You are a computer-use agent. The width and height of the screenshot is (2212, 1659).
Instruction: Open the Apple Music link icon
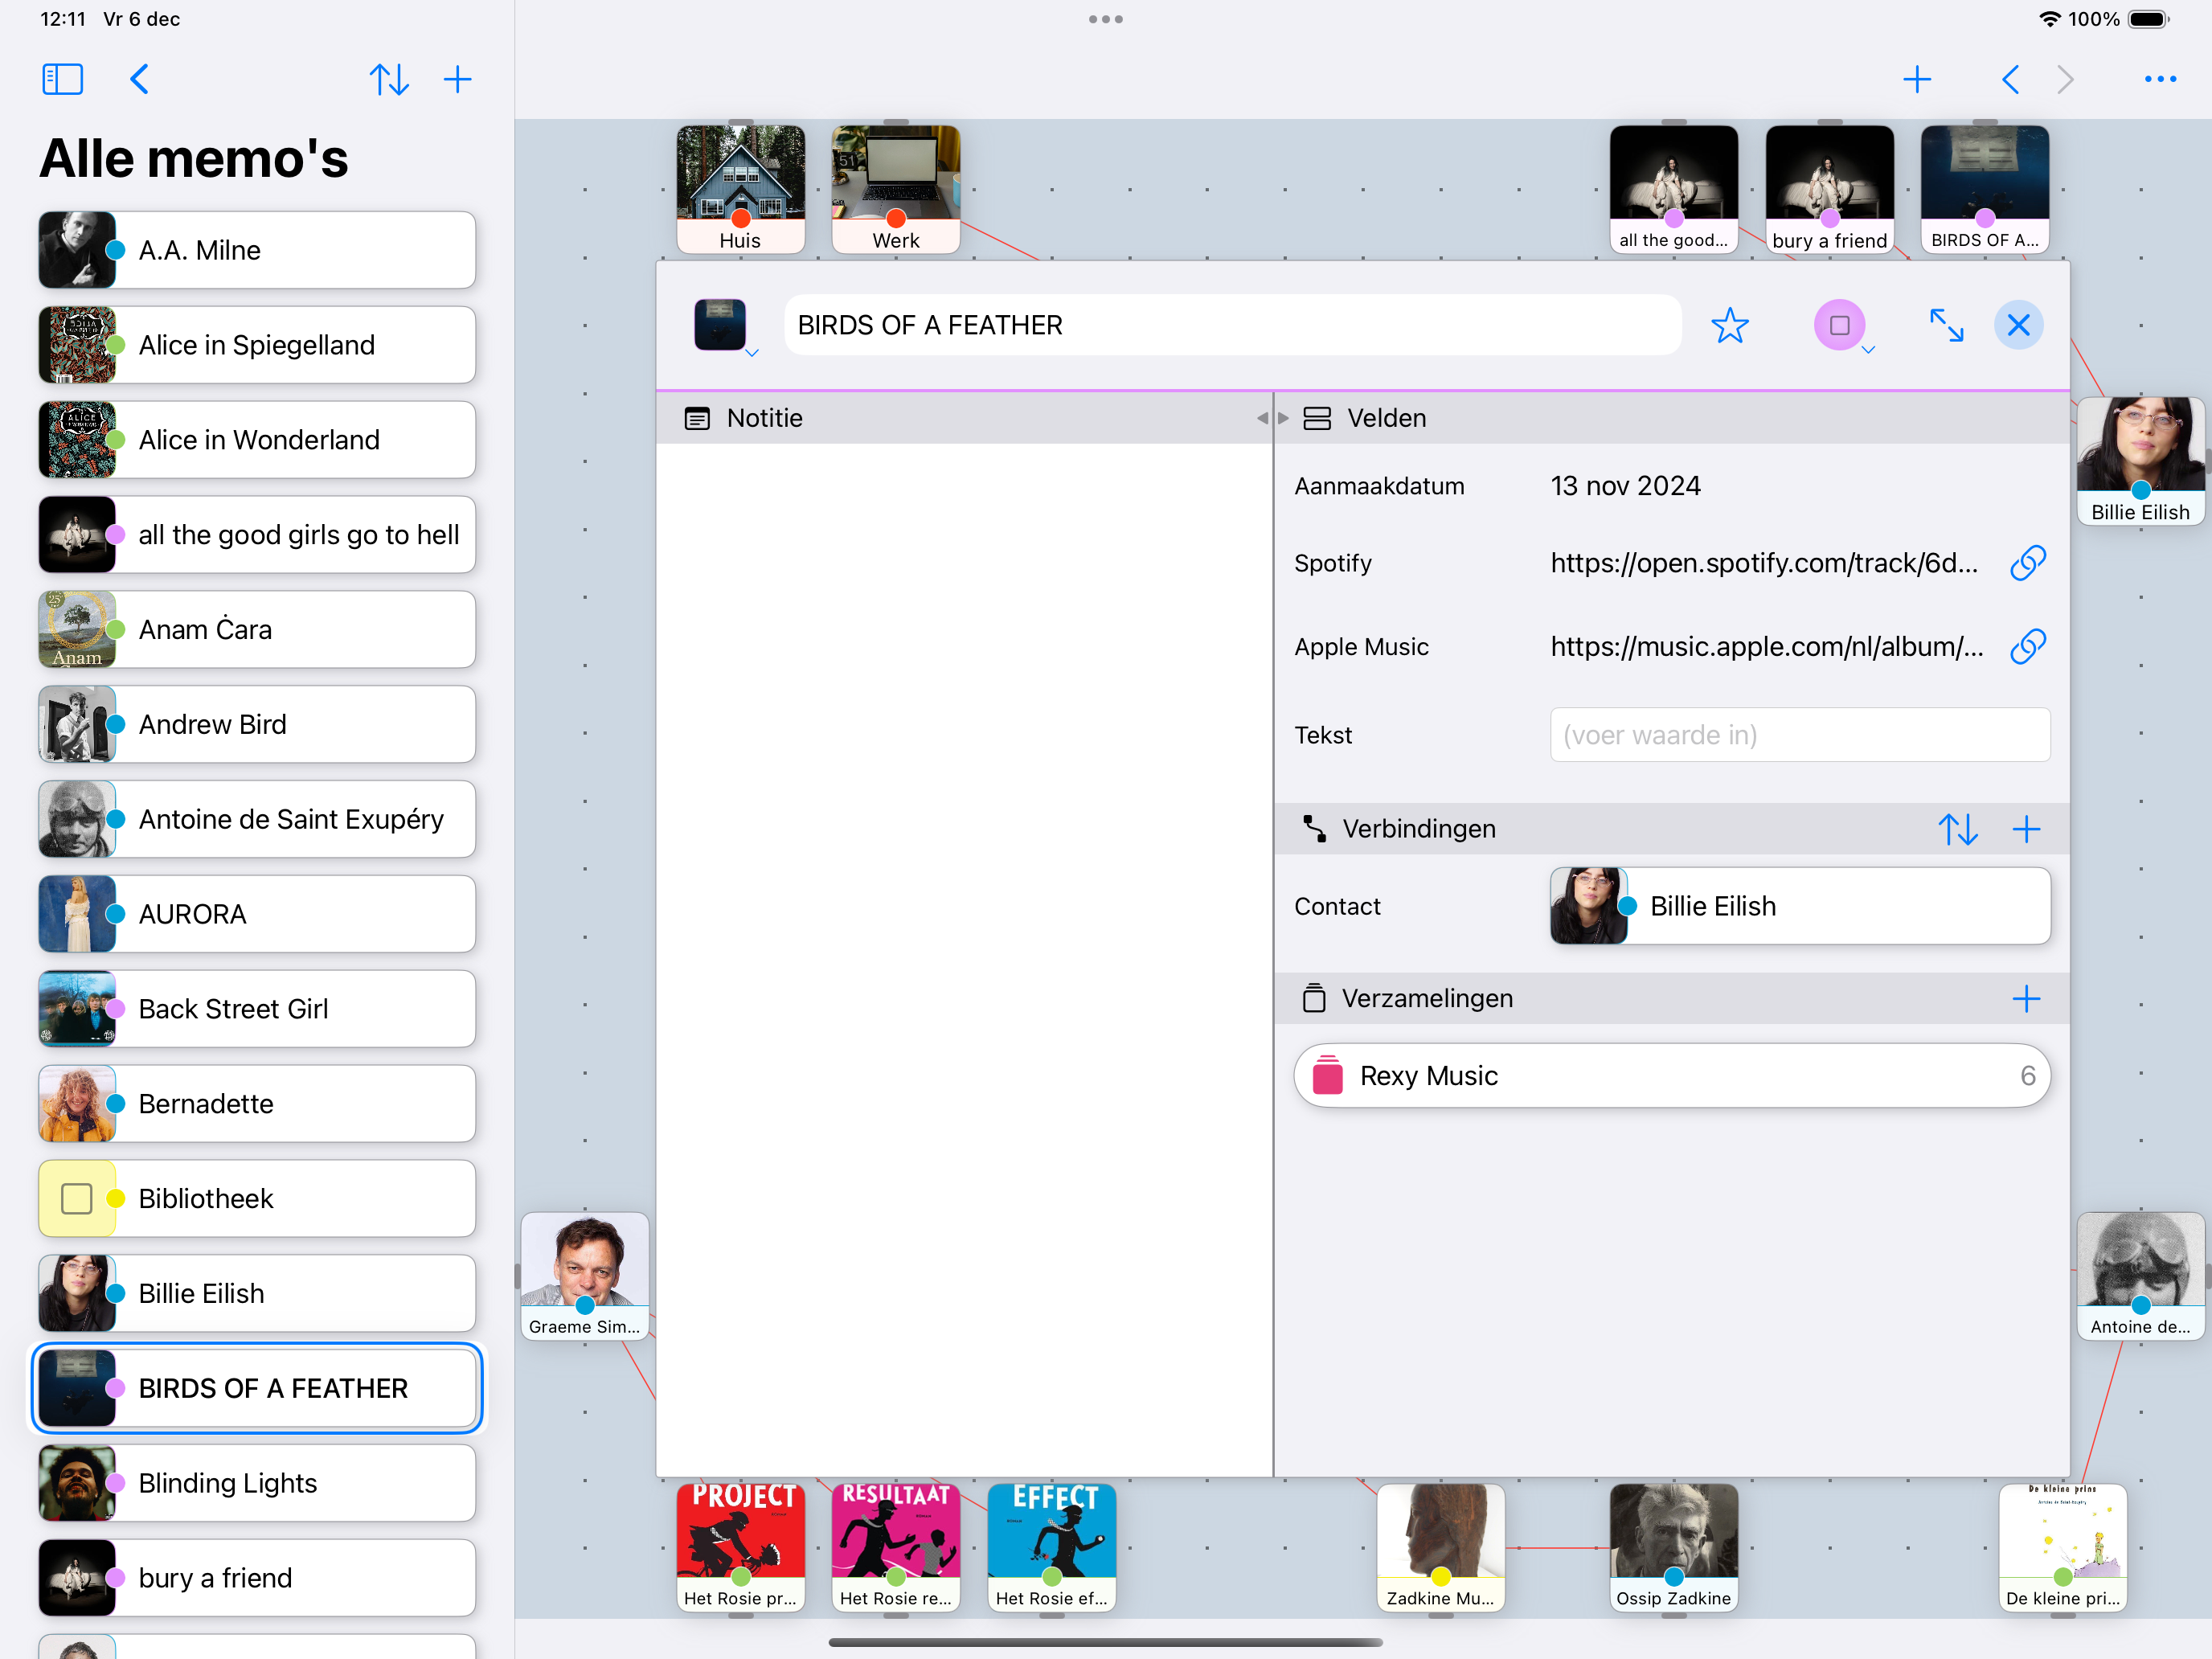click(x=2027, y=647)
